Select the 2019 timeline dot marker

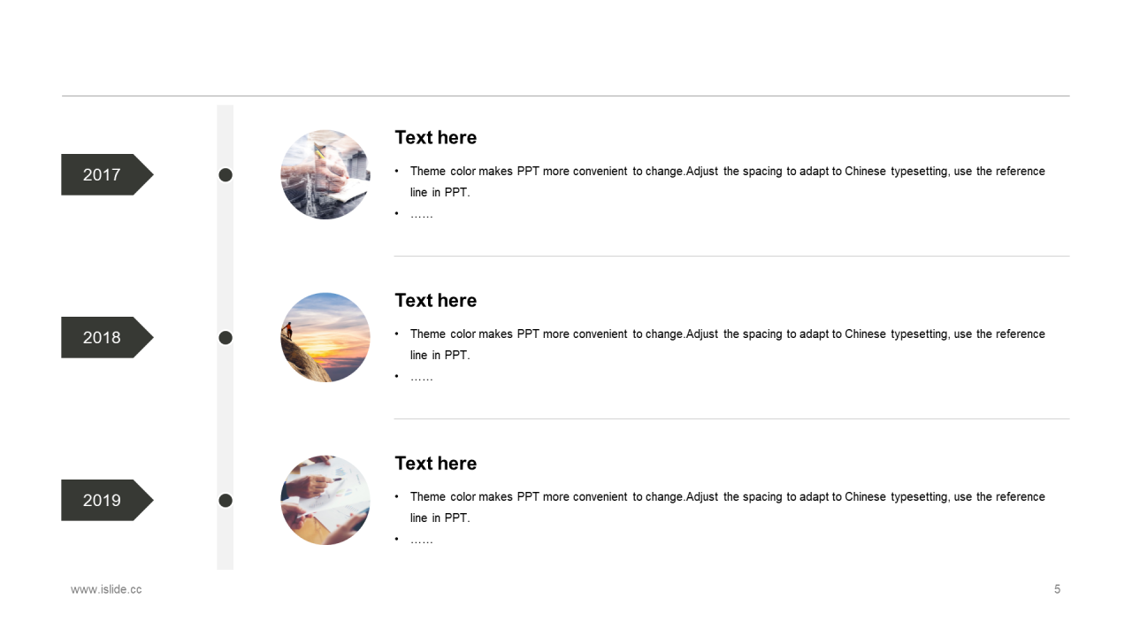point(226,501)
